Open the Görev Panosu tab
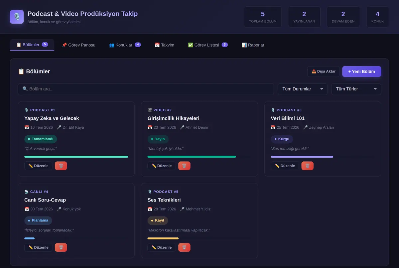The height and width of the screenshot is (268, 399). [78, 45]
